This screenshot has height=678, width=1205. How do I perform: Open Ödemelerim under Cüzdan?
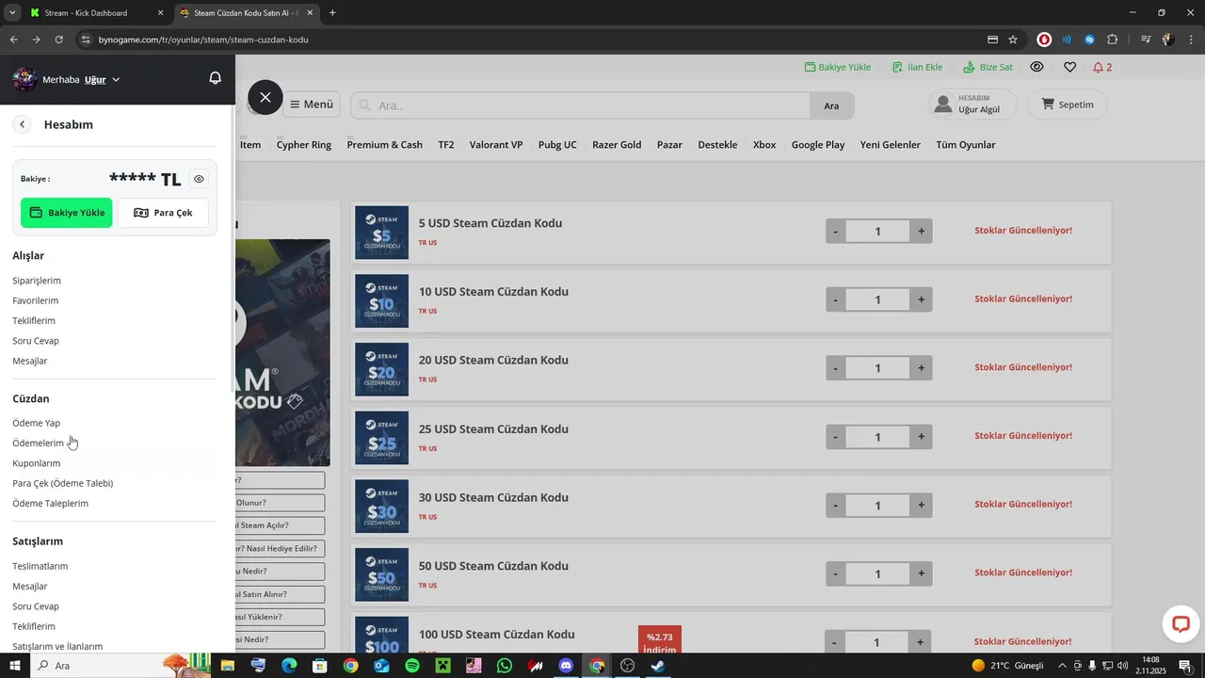39,443
